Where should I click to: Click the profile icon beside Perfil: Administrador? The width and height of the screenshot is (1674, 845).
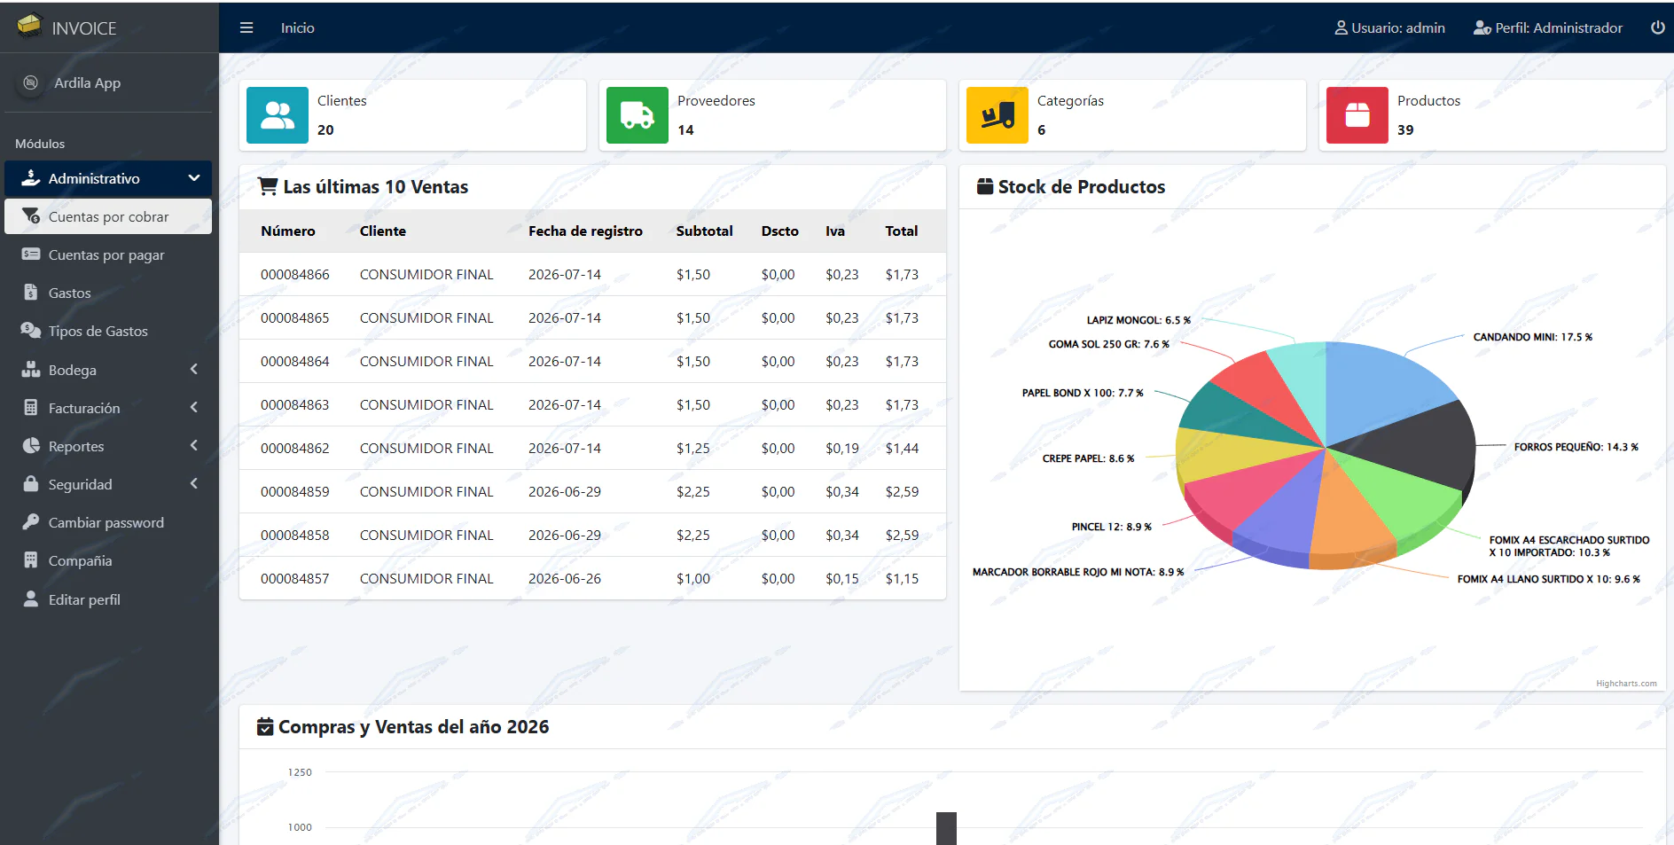[1482, 28]
